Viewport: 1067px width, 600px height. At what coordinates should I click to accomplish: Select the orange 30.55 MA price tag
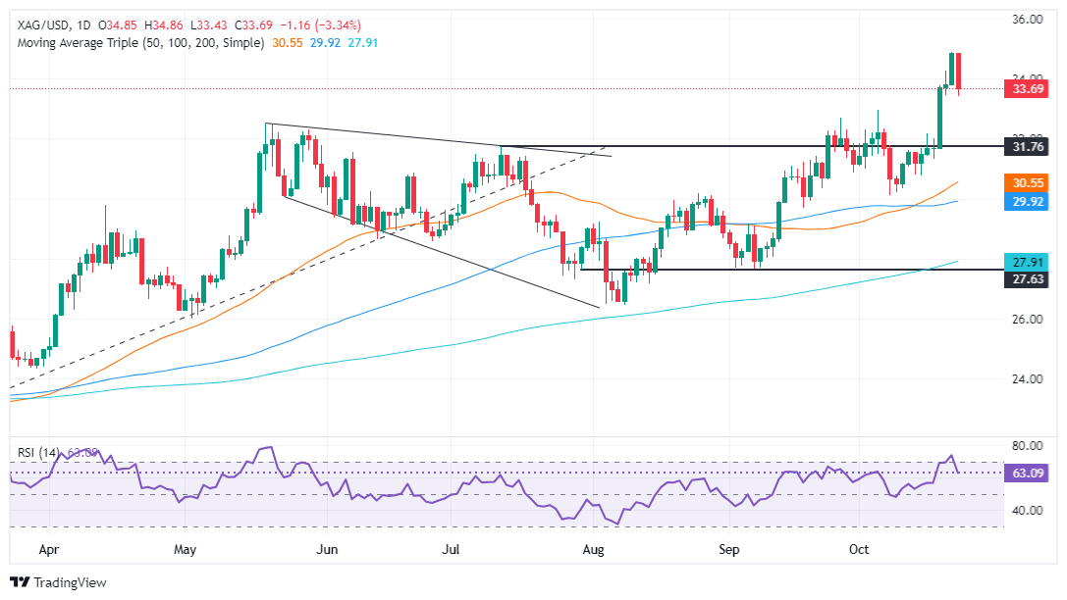pos(1028,182)
